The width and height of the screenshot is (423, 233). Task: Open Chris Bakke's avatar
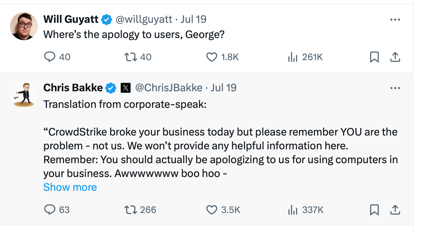click(24, 94)
